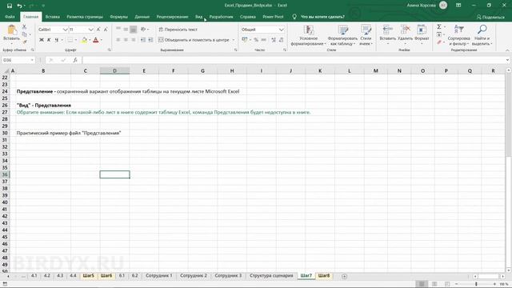This screenshot has height=288, width=512.
Task: Click the zoom slider in status bar
Action: 476,285
